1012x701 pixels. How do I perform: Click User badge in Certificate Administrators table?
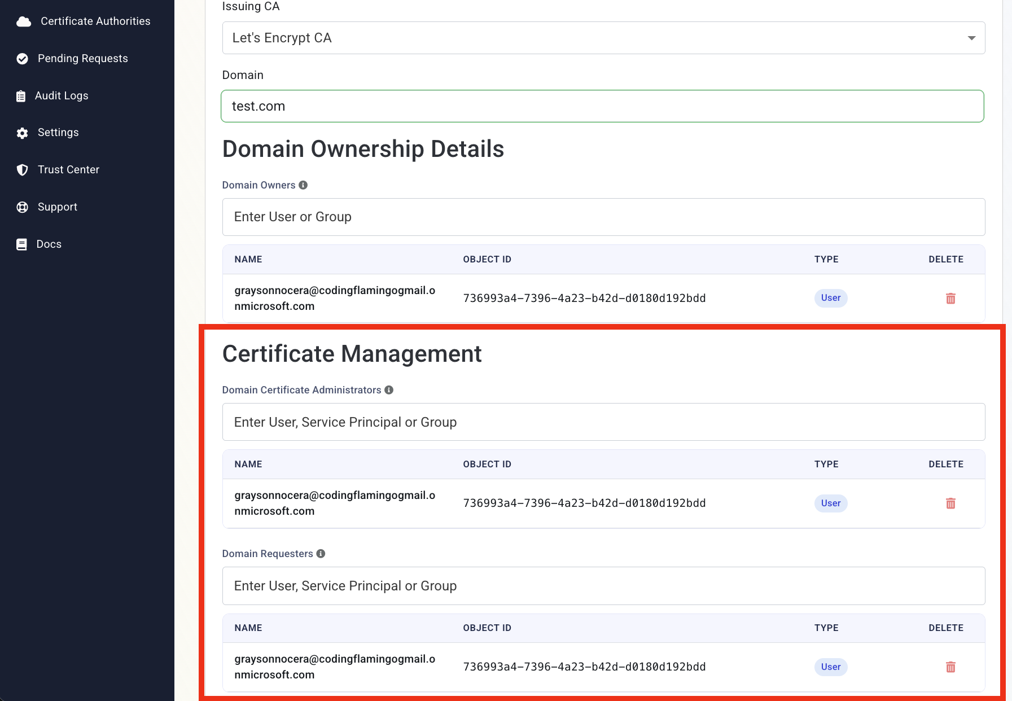coord(831,503)
